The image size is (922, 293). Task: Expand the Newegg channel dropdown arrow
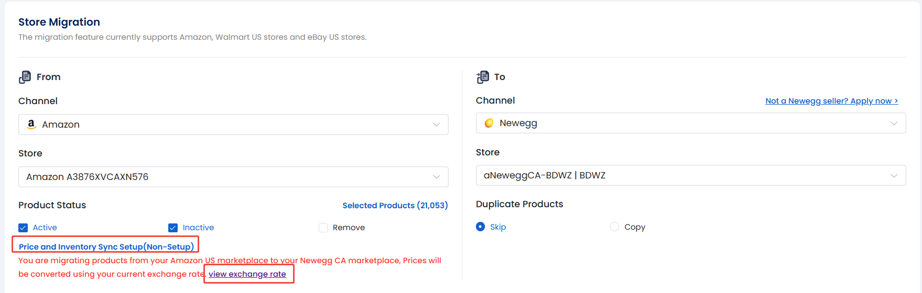click(x=894, y=123)
